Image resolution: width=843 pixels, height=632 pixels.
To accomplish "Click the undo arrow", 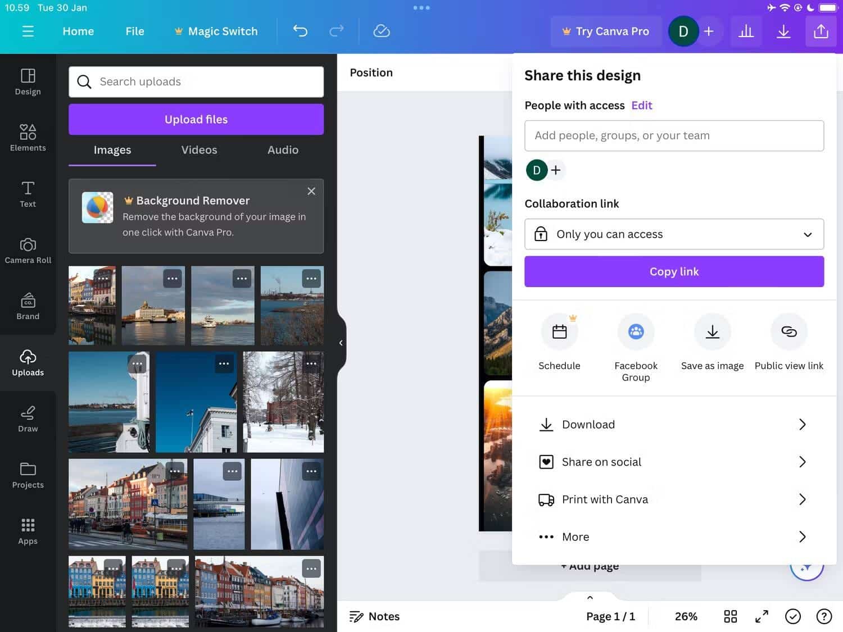I will pos(300,31).
